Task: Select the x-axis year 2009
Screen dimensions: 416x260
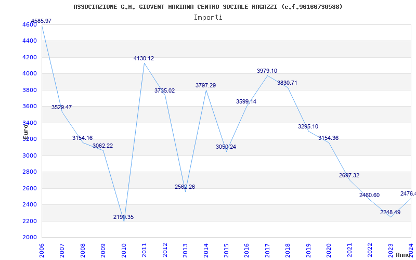Action: click(x=103, y=250)
